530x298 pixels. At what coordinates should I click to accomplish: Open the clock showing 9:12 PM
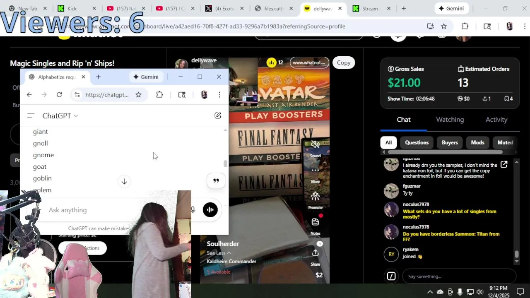click(498, 291)
